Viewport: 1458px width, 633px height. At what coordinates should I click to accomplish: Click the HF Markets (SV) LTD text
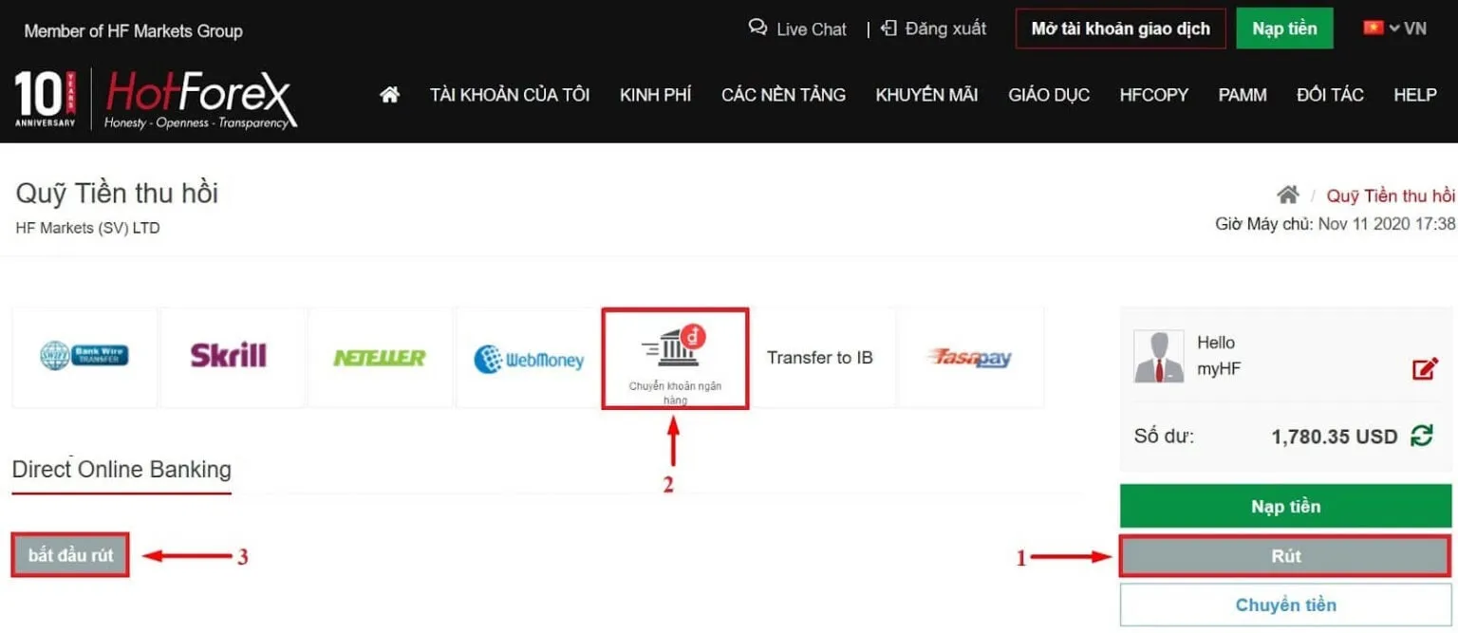coord(88,228)
